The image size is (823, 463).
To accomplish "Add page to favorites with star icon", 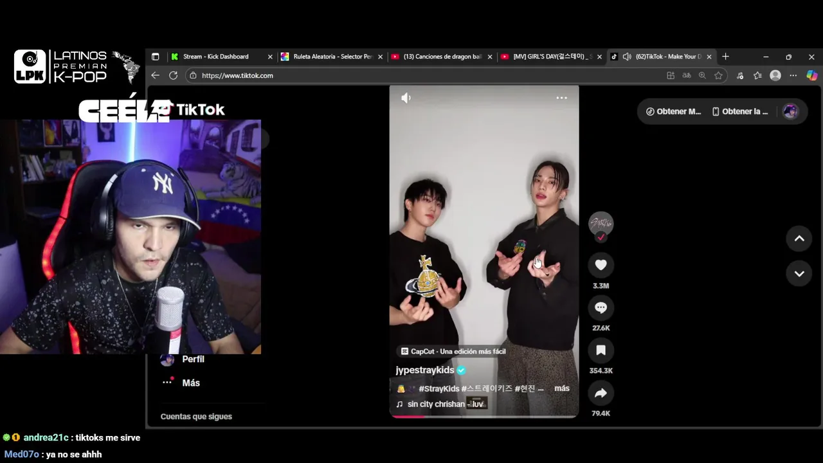I will (x=718, y=75).
